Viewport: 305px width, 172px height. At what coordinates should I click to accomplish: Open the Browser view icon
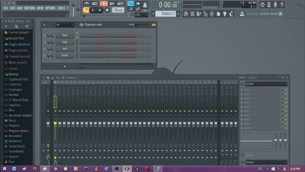point(205,14)
